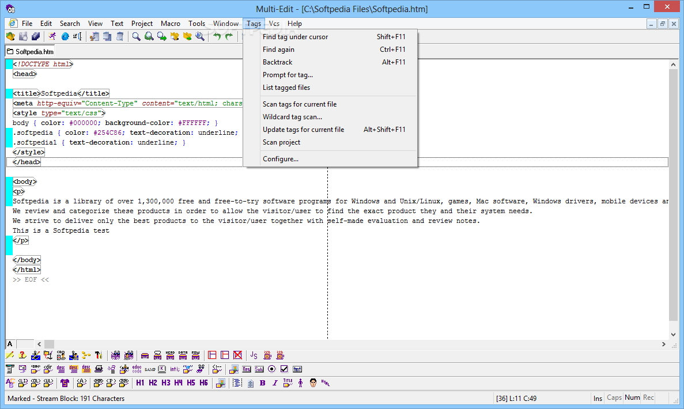Click the Italic I icon
684x409 pixels.
click(275, 383)
